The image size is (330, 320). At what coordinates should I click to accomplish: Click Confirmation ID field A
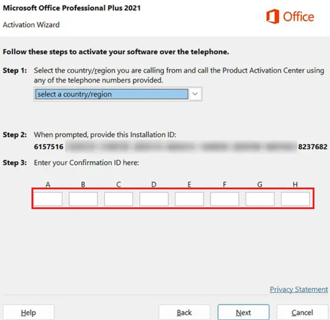pyautogui.click(x=48, y=199)
